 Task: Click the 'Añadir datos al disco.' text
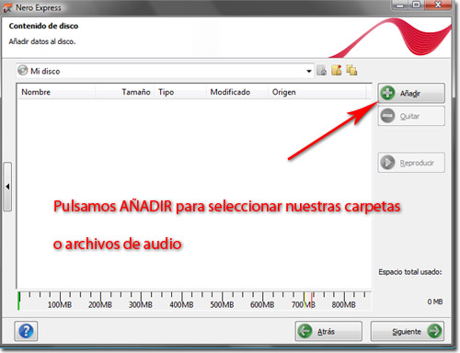point(42,41)
